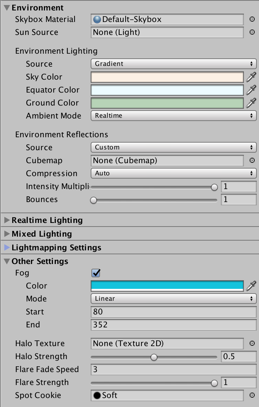
Task: Open object picker for Sun Source
Action: (252, 32)
